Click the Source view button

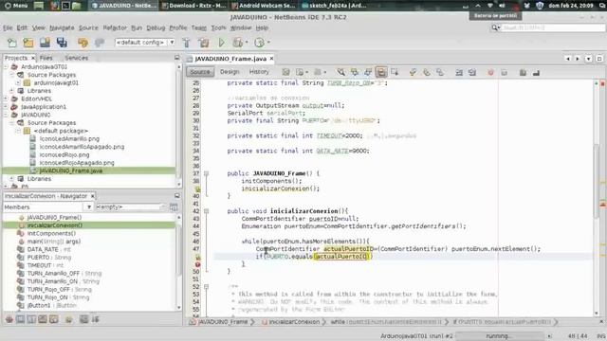point(200,72)
